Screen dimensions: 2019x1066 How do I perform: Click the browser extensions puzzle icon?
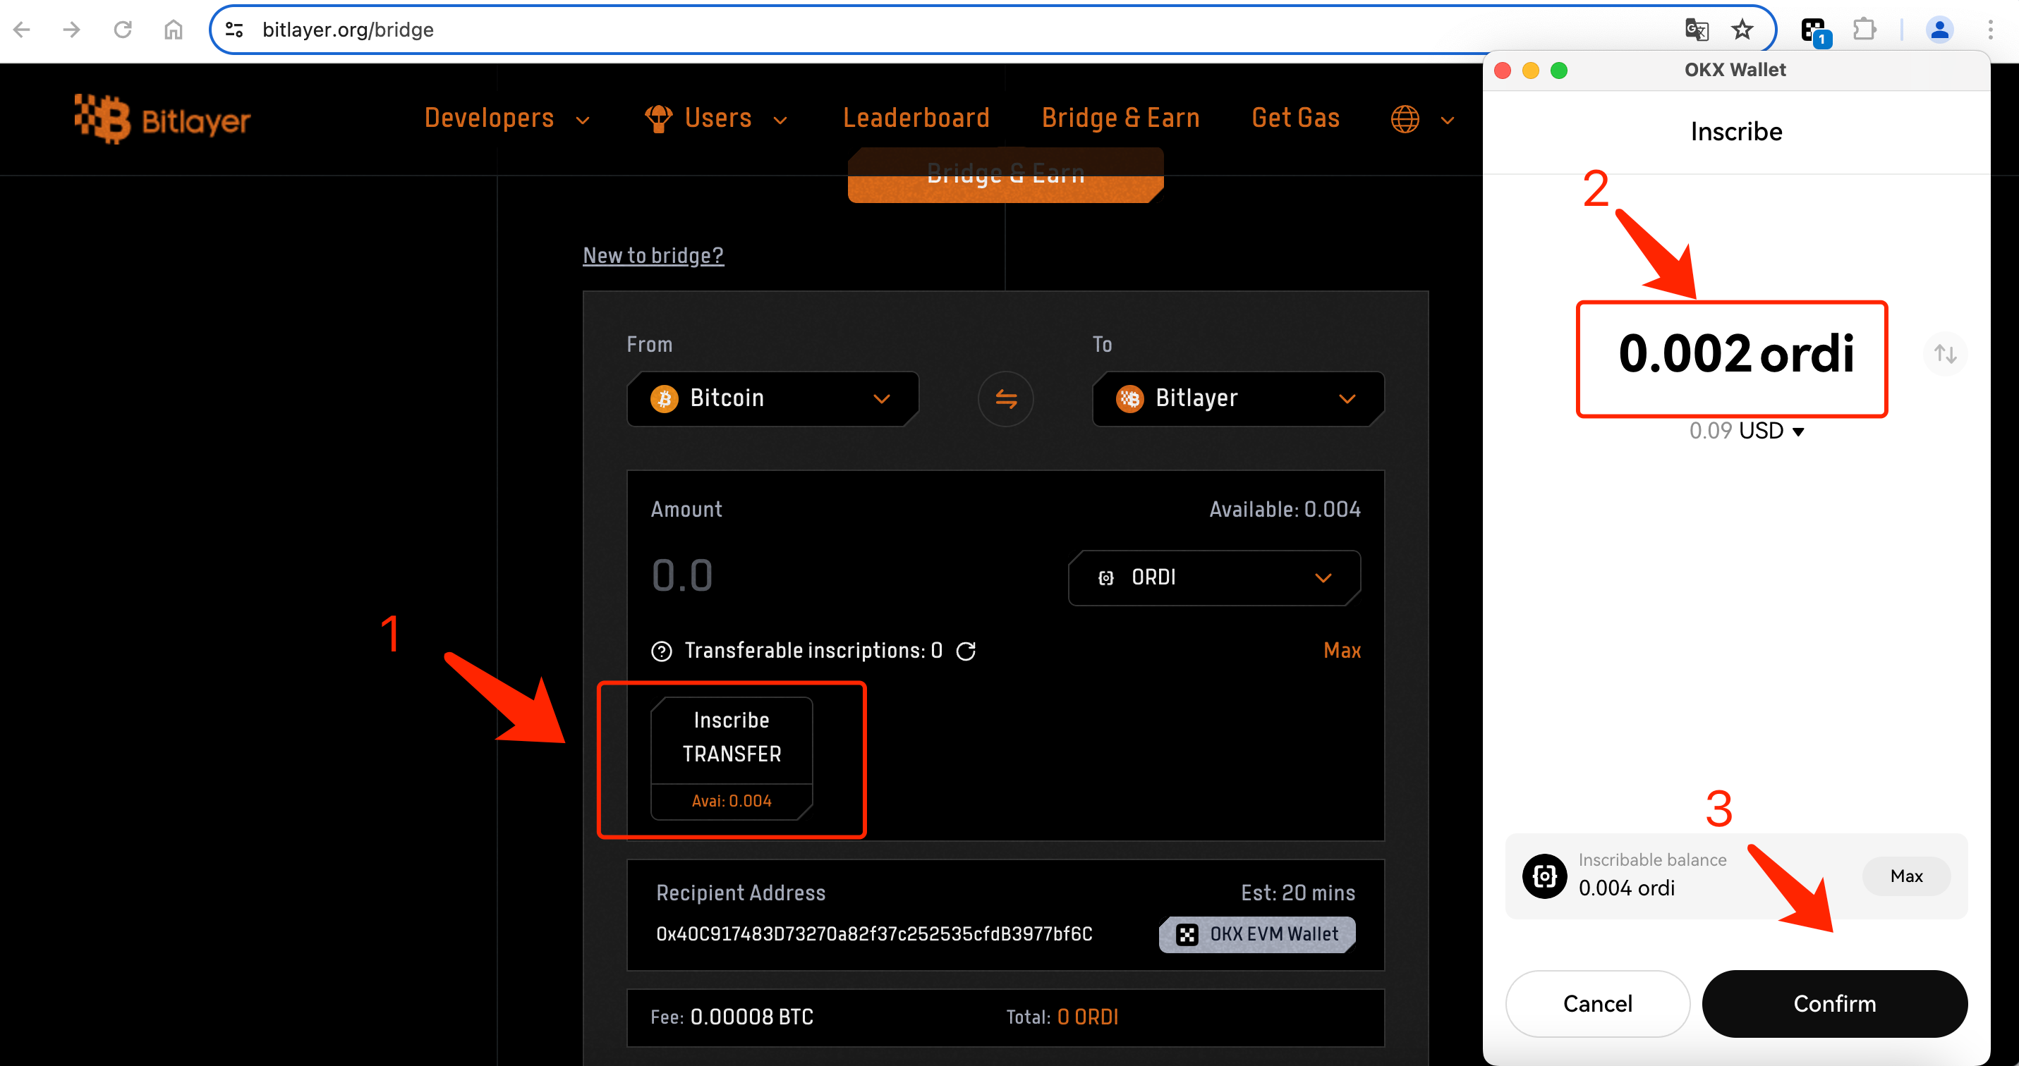pos(1864,30)
